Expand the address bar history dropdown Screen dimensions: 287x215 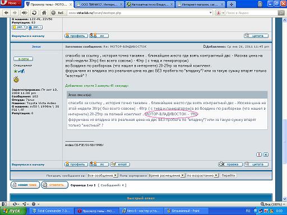pos(211,13)
